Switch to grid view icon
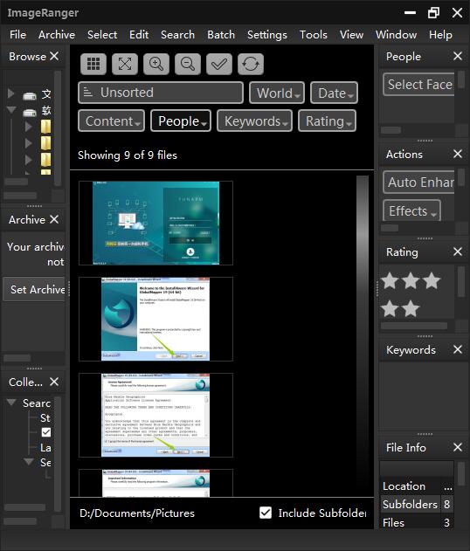Image resolution: width=470 pixels, height=551 pixels. [x=93, y=65]
